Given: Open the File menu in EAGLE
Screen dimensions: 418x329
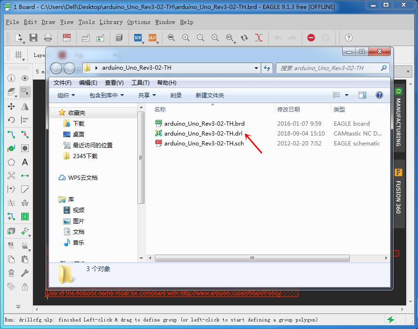Looking at the screenshot, I should tap(12, 22).
